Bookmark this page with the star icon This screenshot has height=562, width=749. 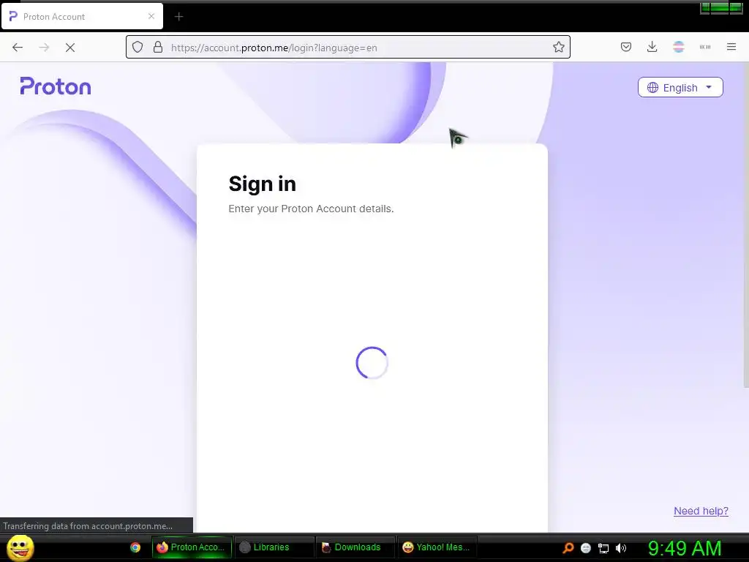[558, 48]
